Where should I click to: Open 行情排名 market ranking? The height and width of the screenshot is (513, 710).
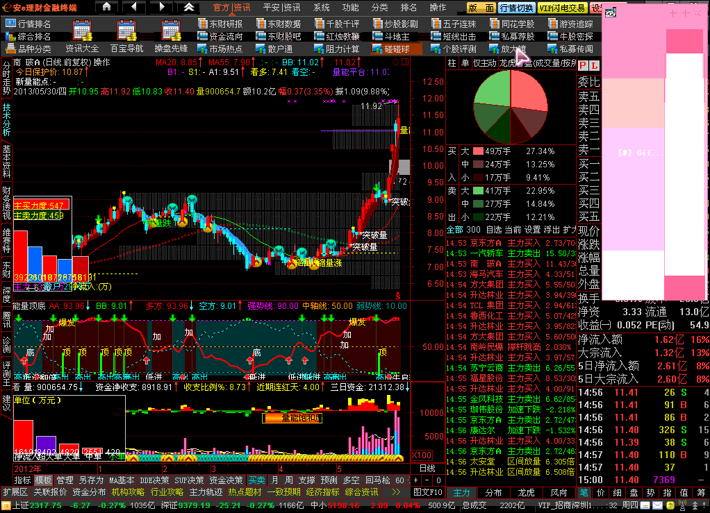(28, 24)
